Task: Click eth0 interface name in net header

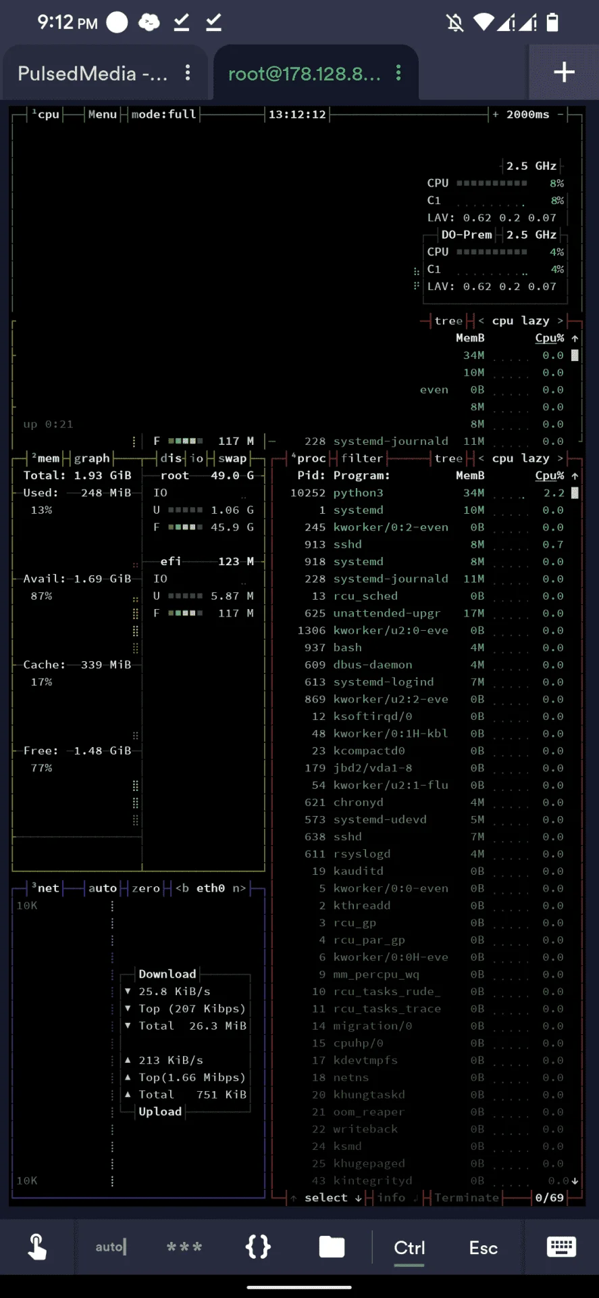Action: point(211,888)
